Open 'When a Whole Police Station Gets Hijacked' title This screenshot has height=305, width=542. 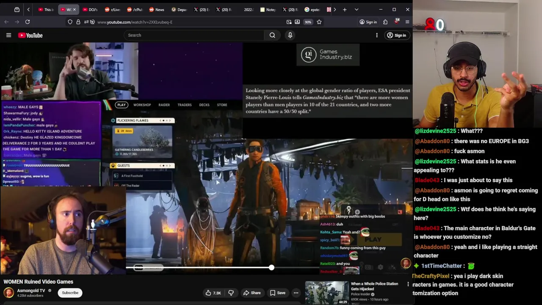tap(374, 286)
